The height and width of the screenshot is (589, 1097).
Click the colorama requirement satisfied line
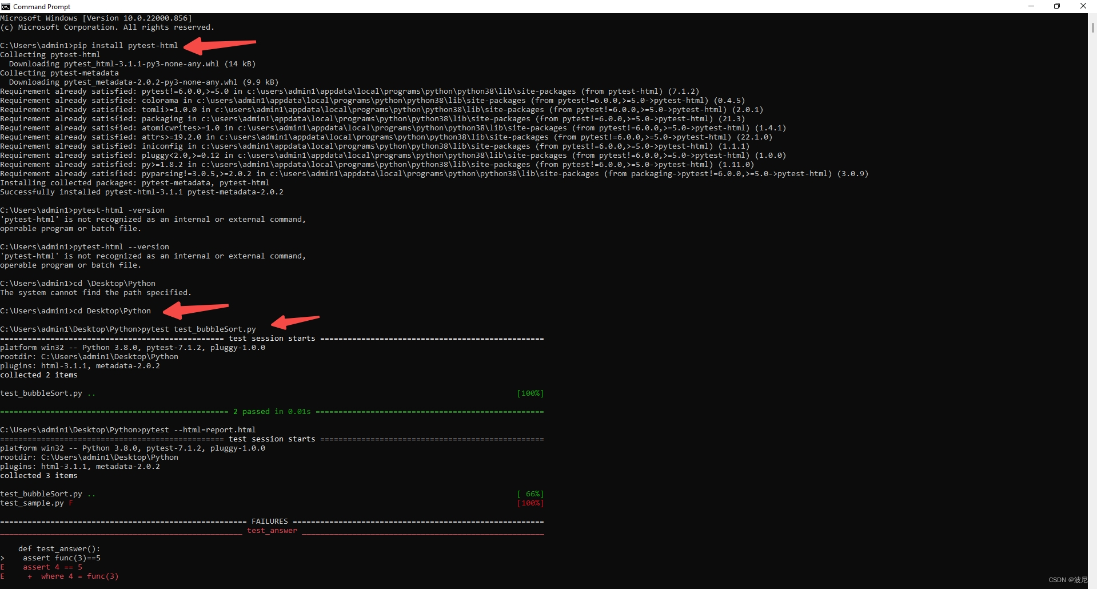pos(373,101)
